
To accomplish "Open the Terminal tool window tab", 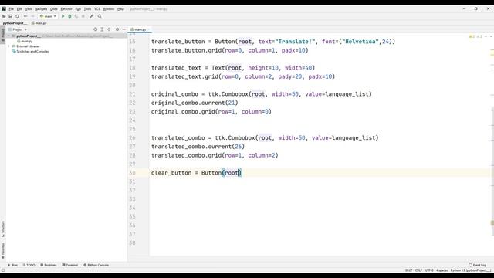I will [x=70, y=266].
